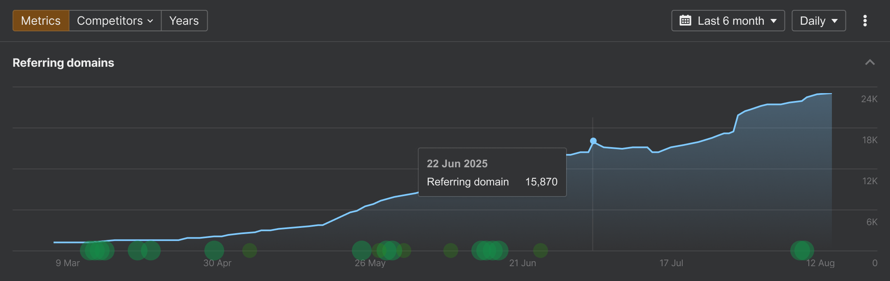890x281 pixels.
Task: Open the Daily interval dropdown
Action: [818, 21]
